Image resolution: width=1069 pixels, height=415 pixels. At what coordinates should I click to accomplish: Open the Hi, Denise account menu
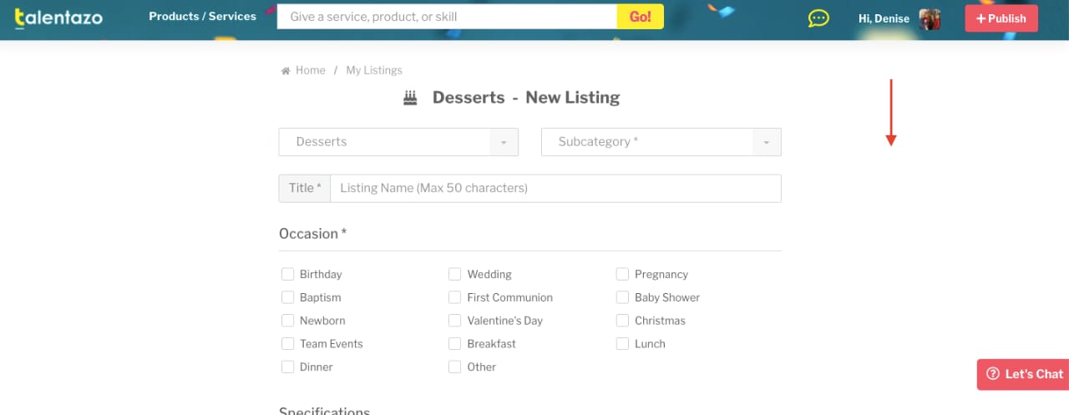tap(884, 18)
